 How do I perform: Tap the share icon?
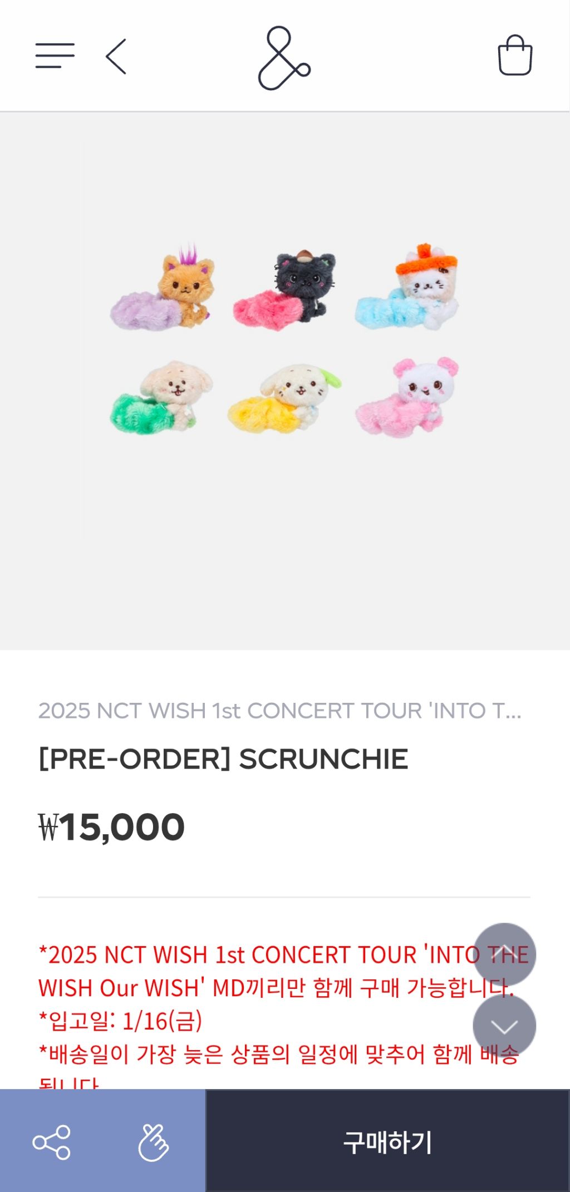click(x=52, y=1142)
